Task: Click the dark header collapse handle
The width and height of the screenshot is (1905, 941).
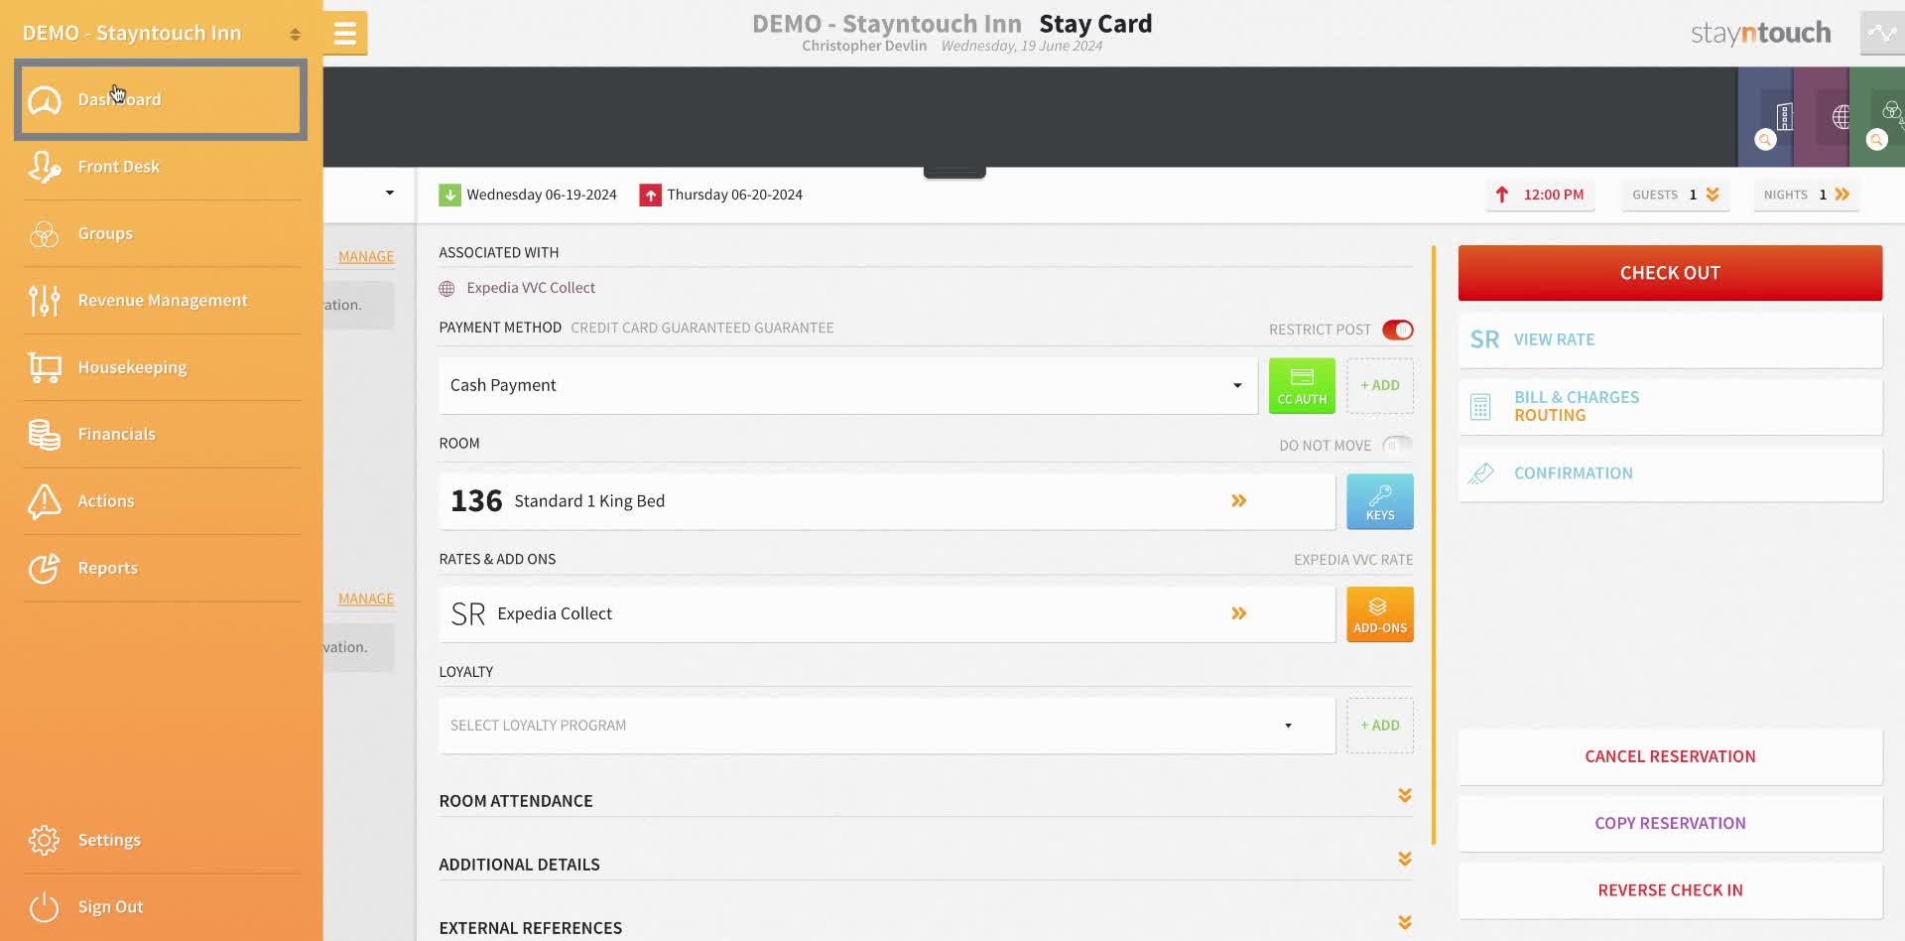Action: point(954,173)
